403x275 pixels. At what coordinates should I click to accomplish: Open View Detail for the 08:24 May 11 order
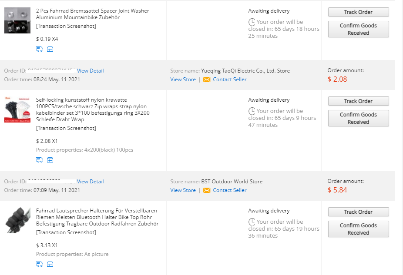pyautogui.click(x=90, y=71)
